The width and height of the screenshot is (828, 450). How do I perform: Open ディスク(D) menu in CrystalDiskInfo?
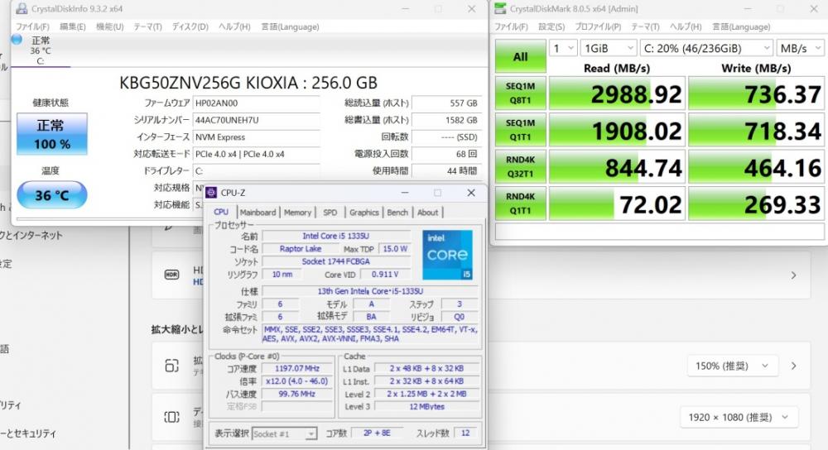190,26
